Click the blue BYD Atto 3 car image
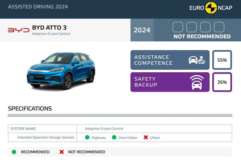This screenshot has height=165, width=241. 61,71
